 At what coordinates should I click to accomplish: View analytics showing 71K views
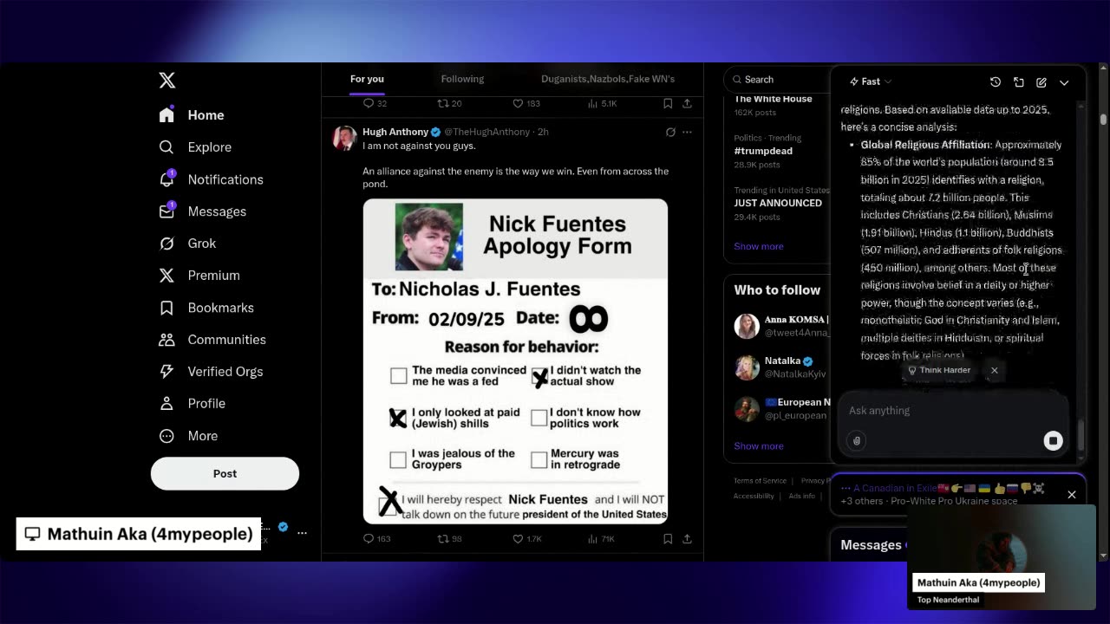601,539
